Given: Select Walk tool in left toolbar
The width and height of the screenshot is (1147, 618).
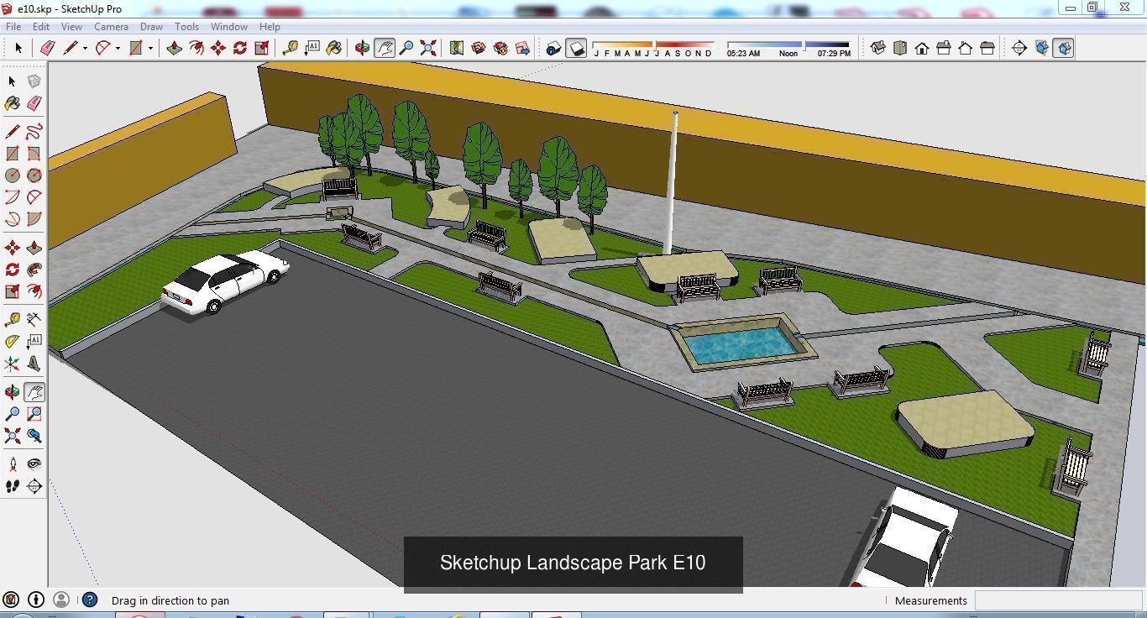Looking at the screenshot, I should pos(13,486).
